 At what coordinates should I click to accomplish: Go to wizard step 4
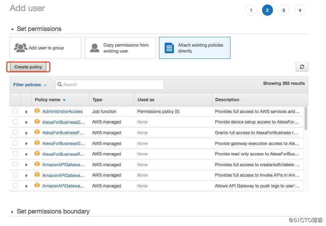coord(300,10)
